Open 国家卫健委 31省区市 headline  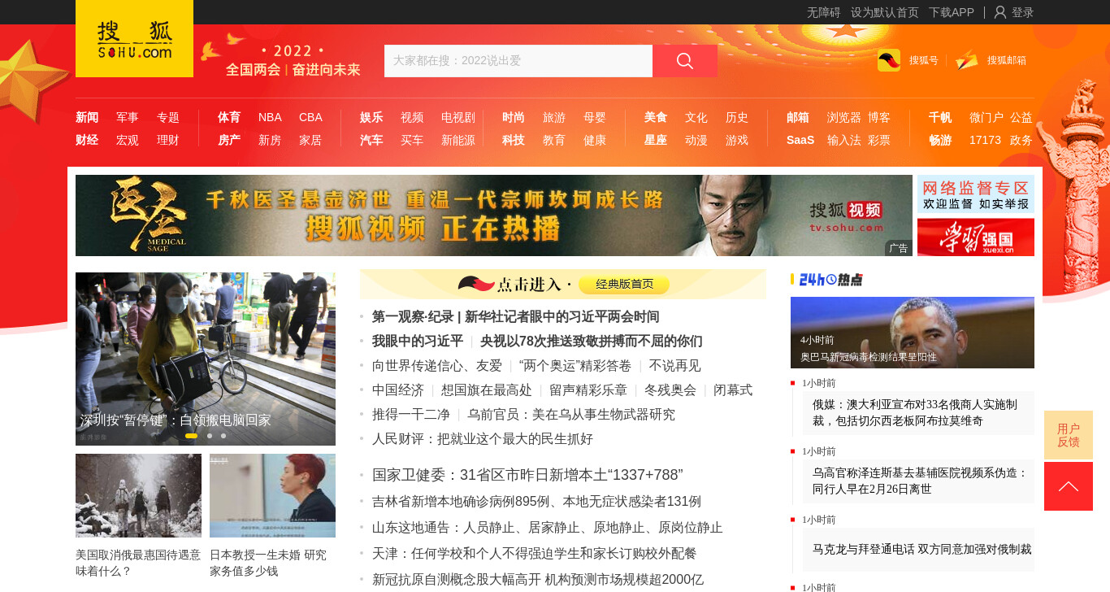pyautogui.click(x=527, y=475)
